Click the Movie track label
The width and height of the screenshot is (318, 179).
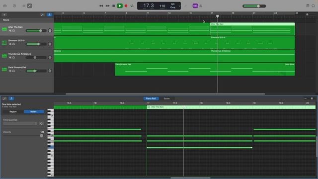pos(6,20)
